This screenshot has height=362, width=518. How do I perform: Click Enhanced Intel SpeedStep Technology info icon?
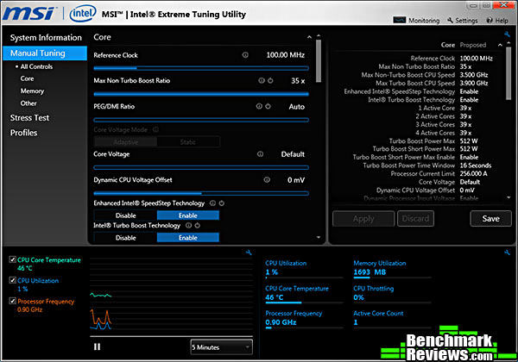pyautogui.click(x=212, y=203)
